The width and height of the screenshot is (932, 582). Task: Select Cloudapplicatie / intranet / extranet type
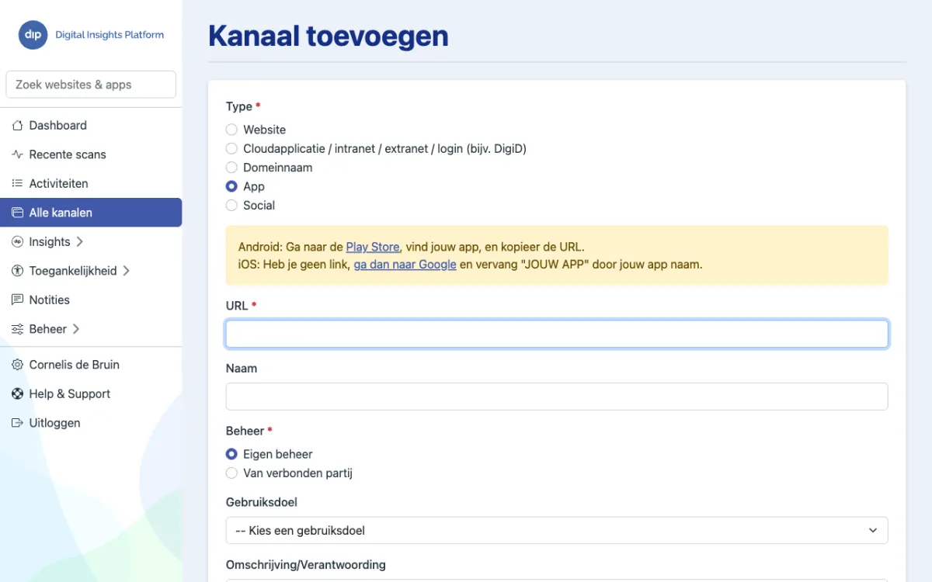pos(231,148)
